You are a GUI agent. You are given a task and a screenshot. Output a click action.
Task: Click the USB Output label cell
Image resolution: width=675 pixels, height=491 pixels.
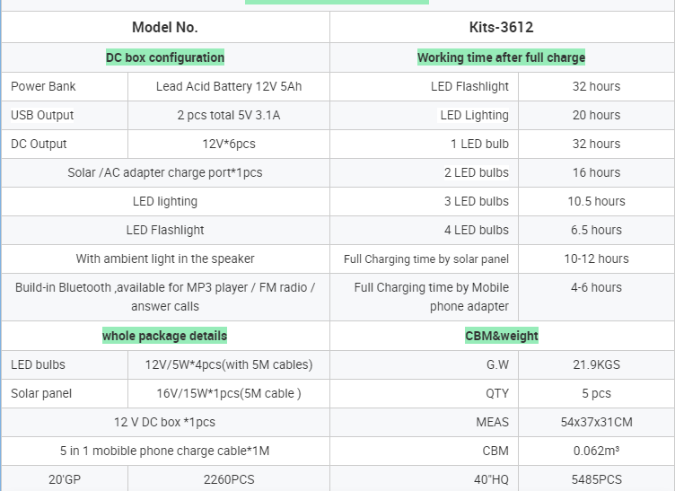tap(65, 115)
